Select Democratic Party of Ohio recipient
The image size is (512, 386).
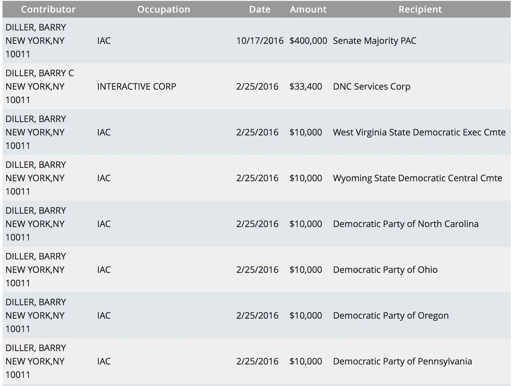(x=385, y=270)
